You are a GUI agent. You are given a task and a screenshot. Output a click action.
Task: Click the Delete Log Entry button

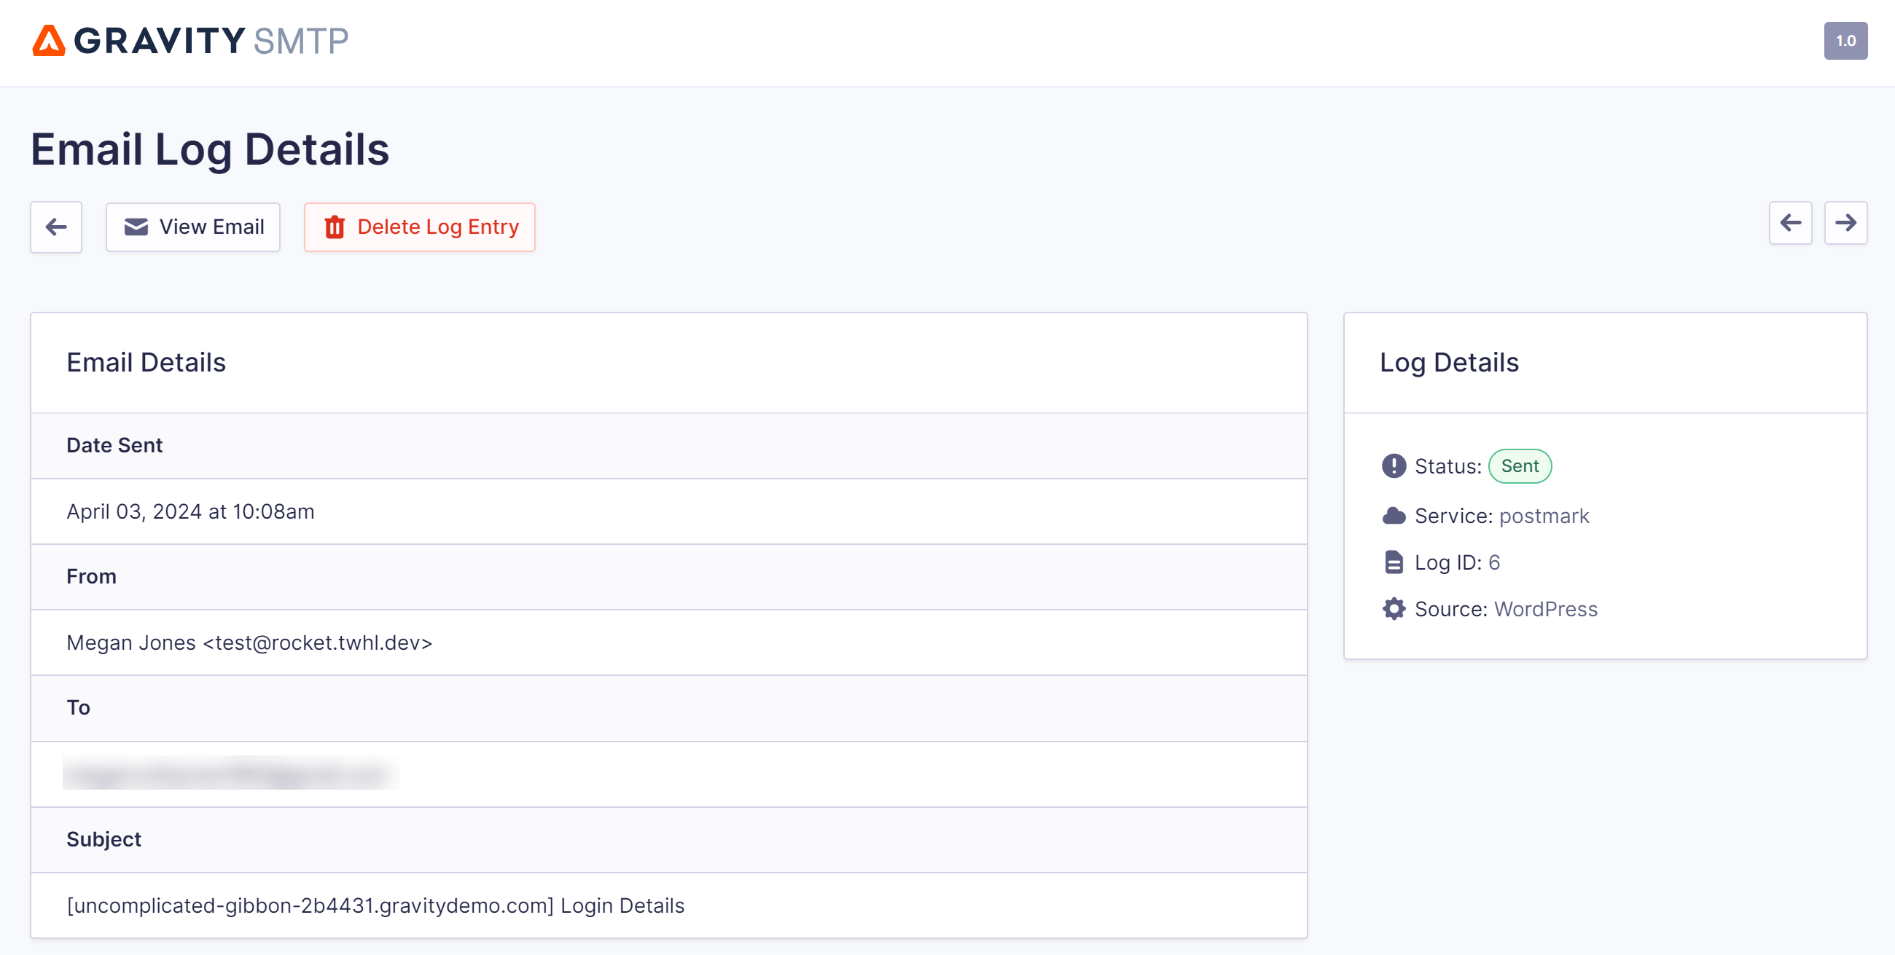coord(420,227)
